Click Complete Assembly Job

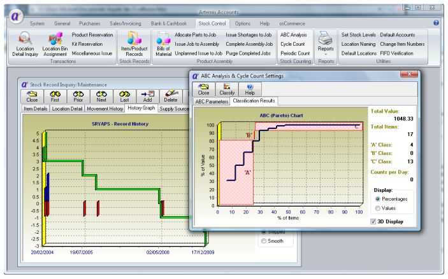[x=249, y=44]
